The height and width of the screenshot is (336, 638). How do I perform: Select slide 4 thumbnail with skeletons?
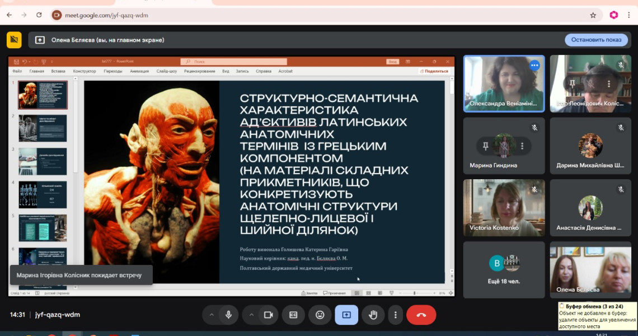43,195
